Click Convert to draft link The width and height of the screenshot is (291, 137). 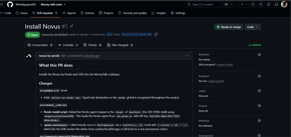tap(224, 65)
